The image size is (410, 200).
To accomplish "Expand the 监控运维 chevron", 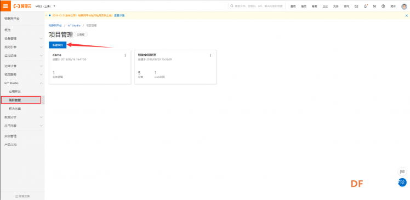I will pyautogui.click(x=41, y=56).
